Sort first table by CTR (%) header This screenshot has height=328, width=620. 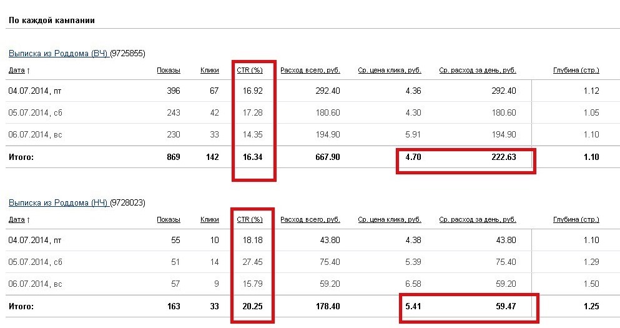click(250, 70)
